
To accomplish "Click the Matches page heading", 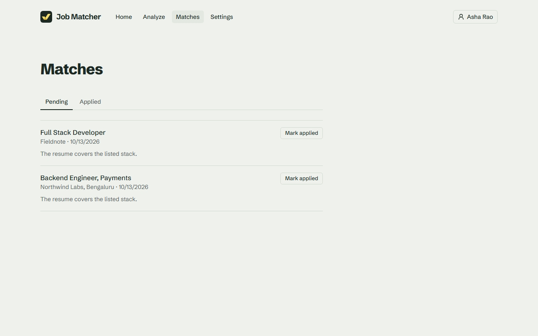I will [x=71, y=69].
